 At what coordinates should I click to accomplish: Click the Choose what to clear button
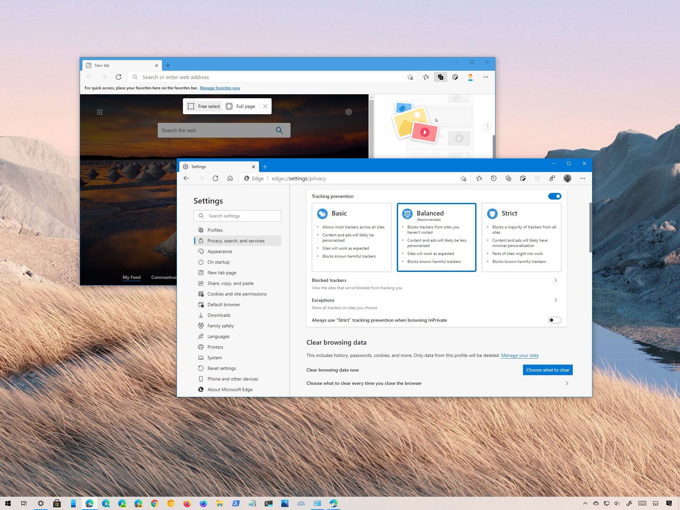[548, 370]
